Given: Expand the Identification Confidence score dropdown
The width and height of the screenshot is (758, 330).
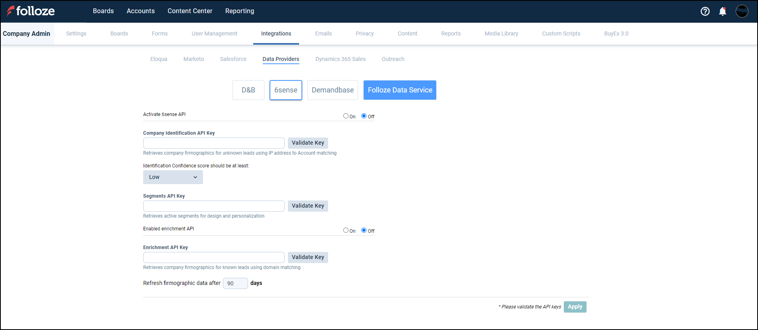Looking at the screenshot, I should [173, 177].
